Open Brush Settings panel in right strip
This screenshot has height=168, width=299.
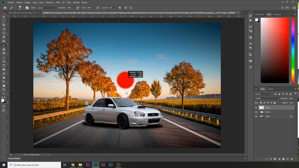(250, 27)
